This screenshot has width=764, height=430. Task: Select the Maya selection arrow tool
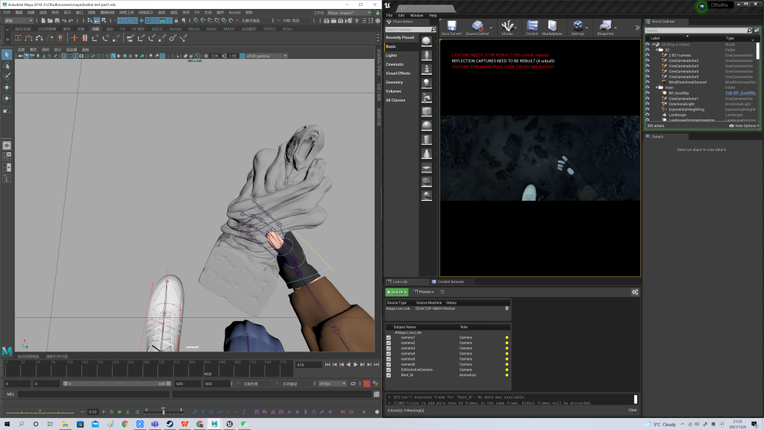click(x=7, y=54)
